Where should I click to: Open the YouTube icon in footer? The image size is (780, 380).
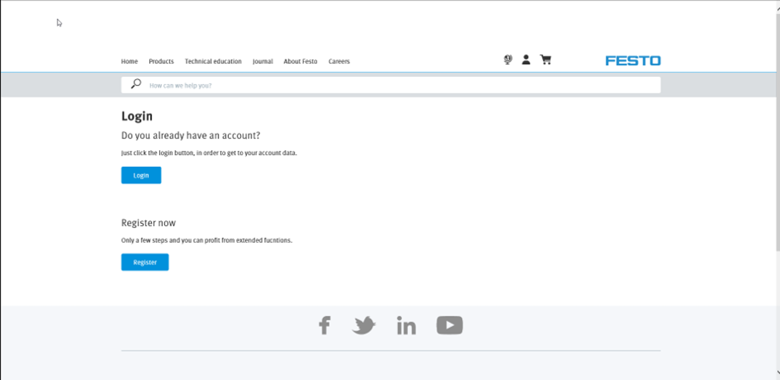tap(449, 325)
